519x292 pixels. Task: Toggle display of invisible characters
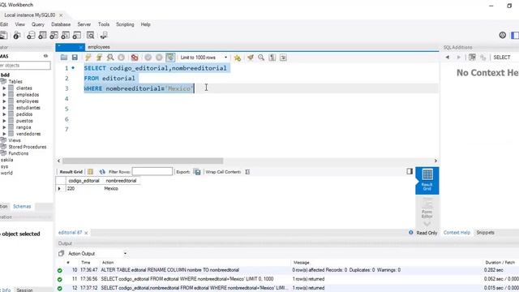click(x=272, y=58)
